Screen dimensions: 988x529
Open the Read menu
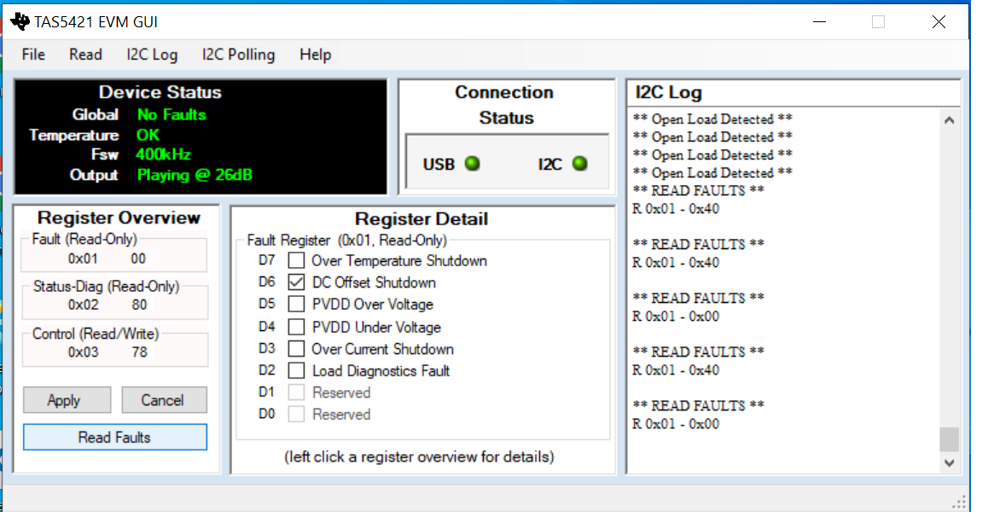coord(85,55)
